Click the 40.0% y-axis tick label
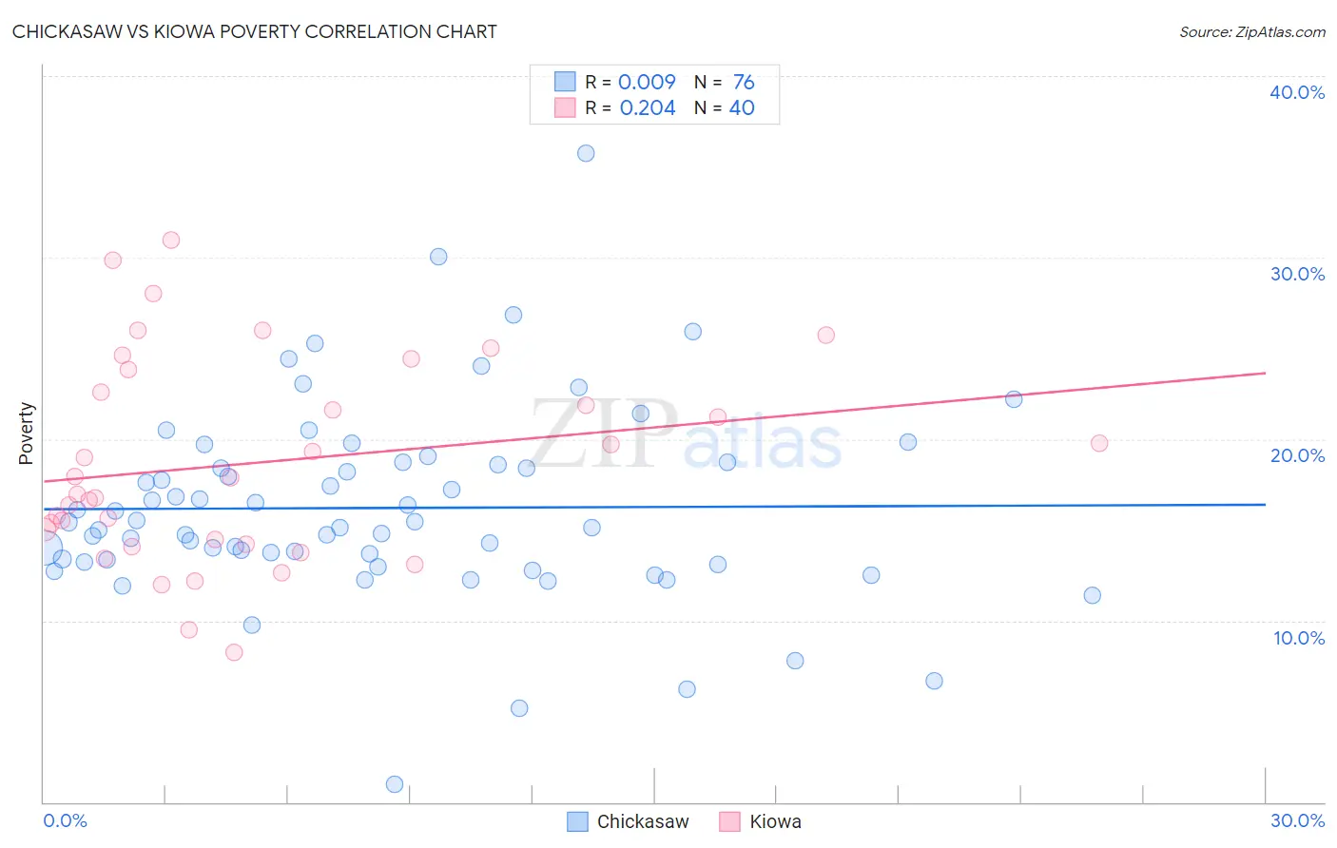This screenshot has width=1337, height=848. point(1297,92)
